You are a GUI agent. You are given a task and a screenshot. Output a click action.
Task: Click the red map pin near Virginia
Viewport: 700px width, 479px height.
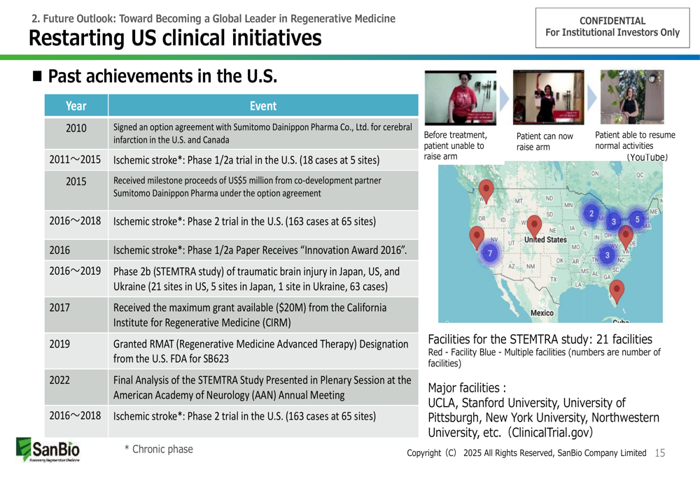(x=626, y=235)
